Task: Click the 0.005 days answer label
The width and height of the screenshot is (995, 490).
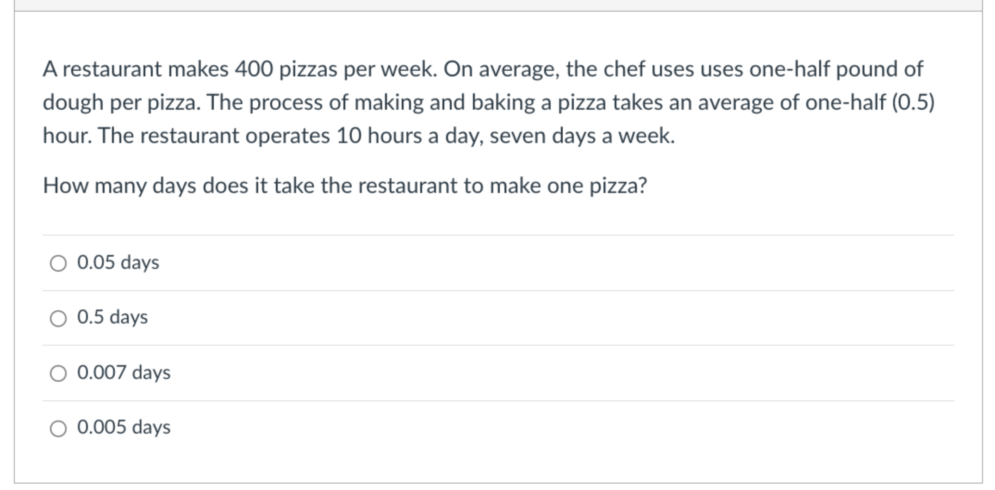Action: point(123,428)
